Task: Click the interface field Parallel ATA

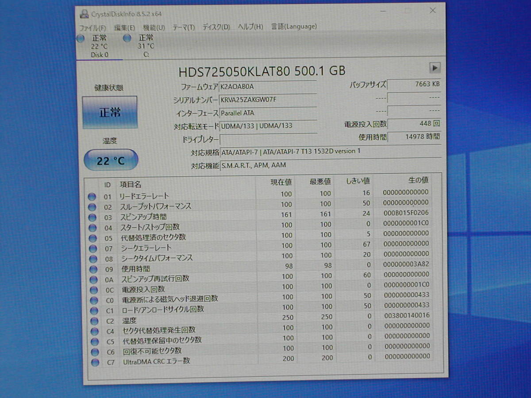Action: (268, 113)
